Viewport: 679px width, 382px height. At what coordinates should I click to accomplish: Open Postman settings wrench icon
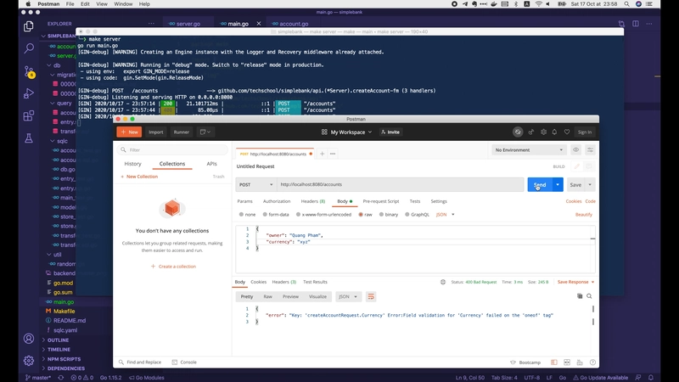[546, 132]
